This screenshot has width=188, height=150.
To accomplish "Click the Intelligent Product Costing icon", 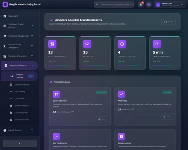I will coord(5,26).
